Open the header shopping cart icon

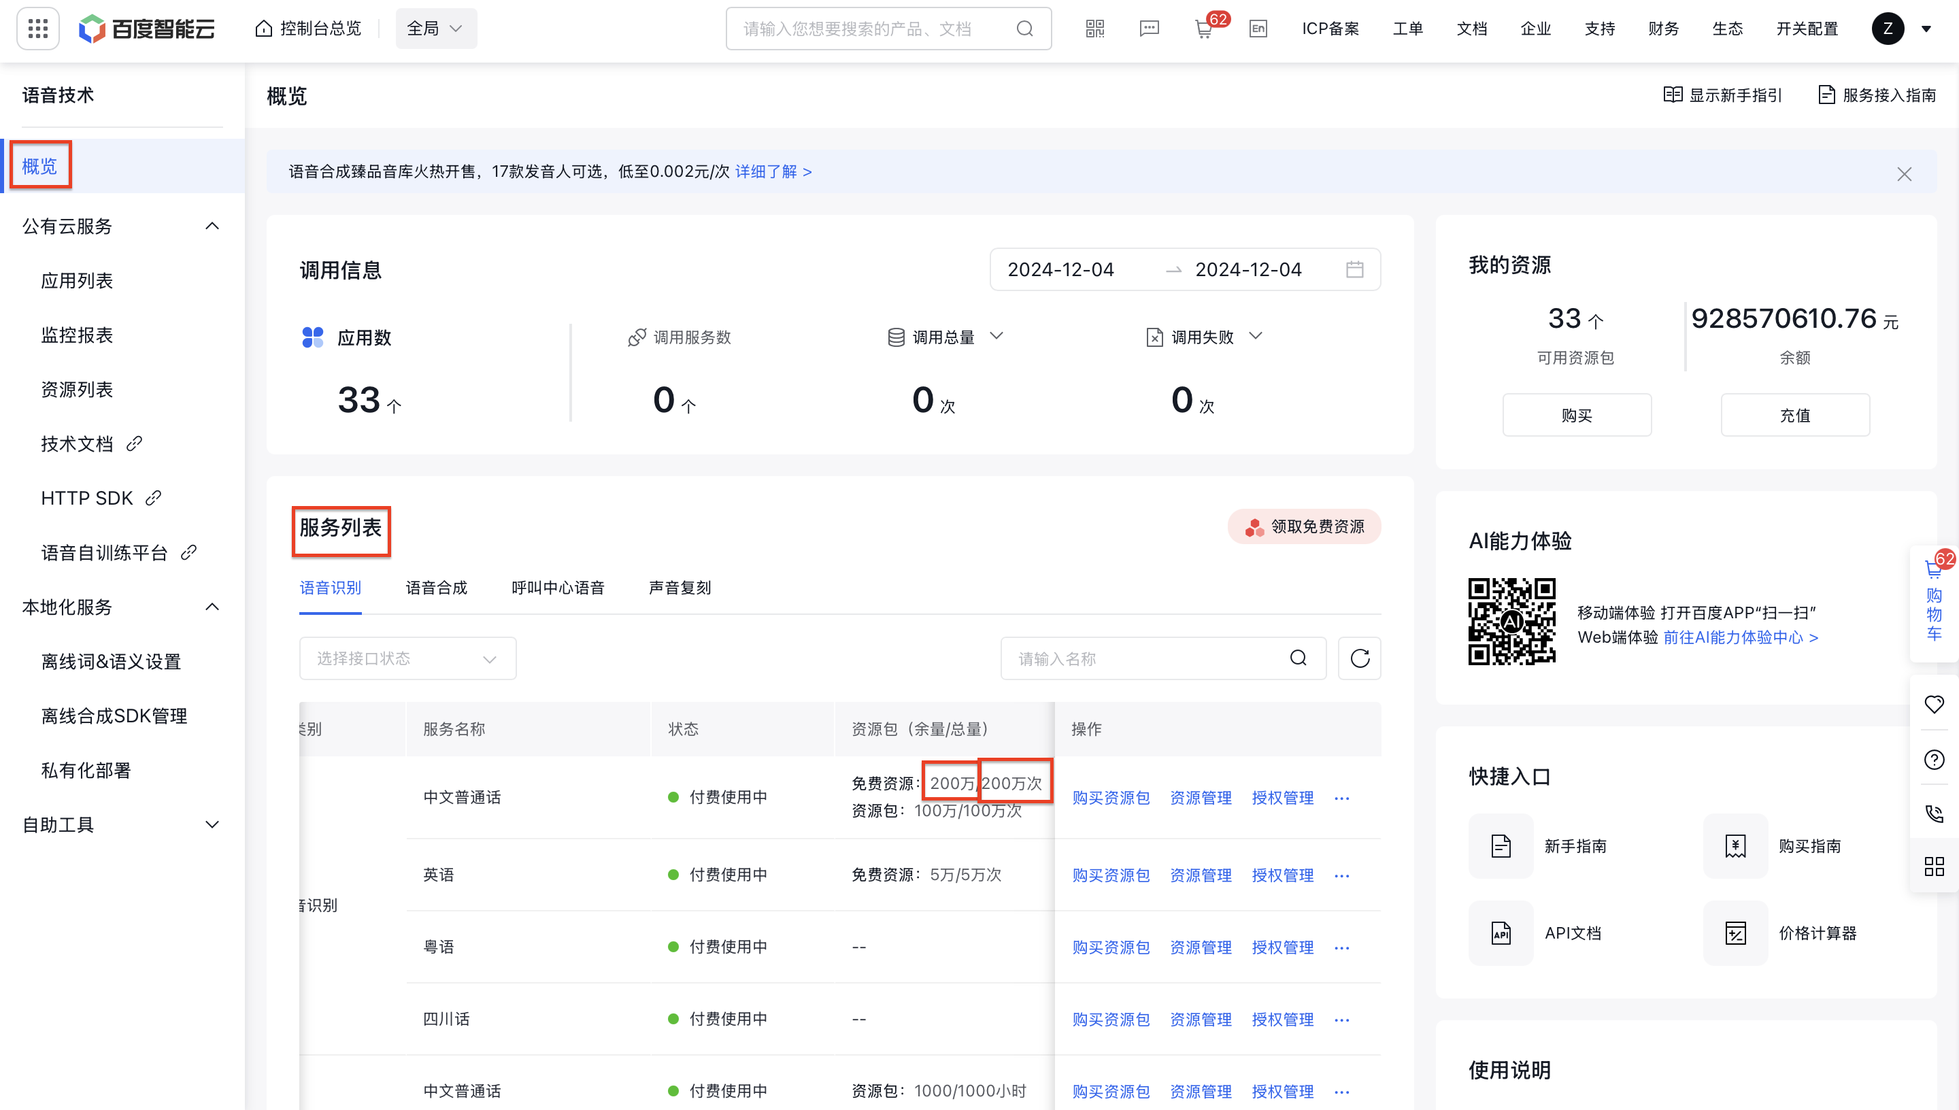pos(1203,30)
